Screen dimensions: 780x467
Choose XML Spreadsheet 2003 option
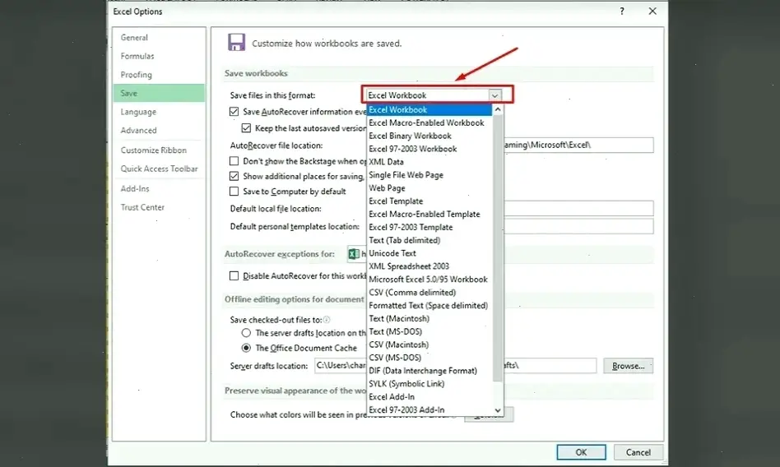click(429, 266)
